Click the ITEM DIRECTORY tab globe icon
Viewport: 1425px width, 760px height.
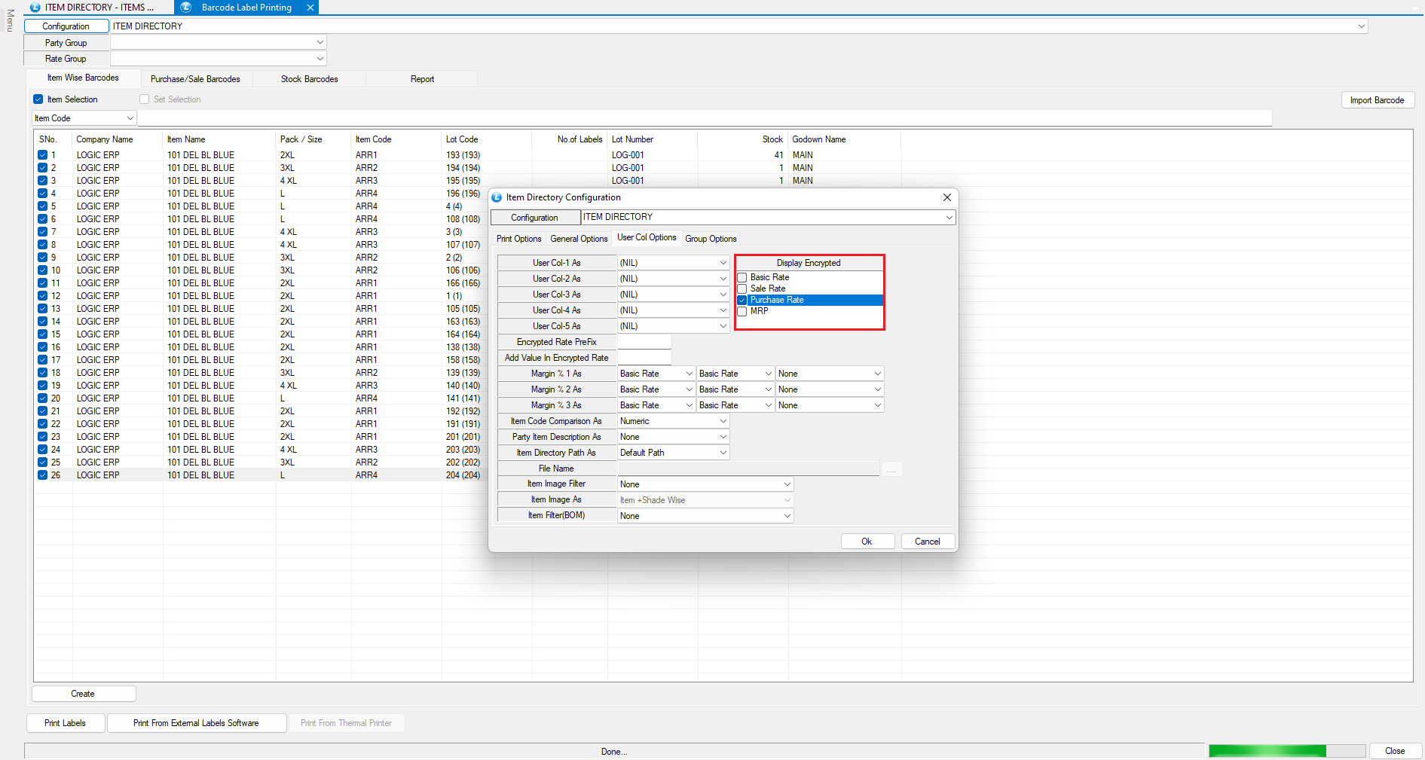point(35,8)
